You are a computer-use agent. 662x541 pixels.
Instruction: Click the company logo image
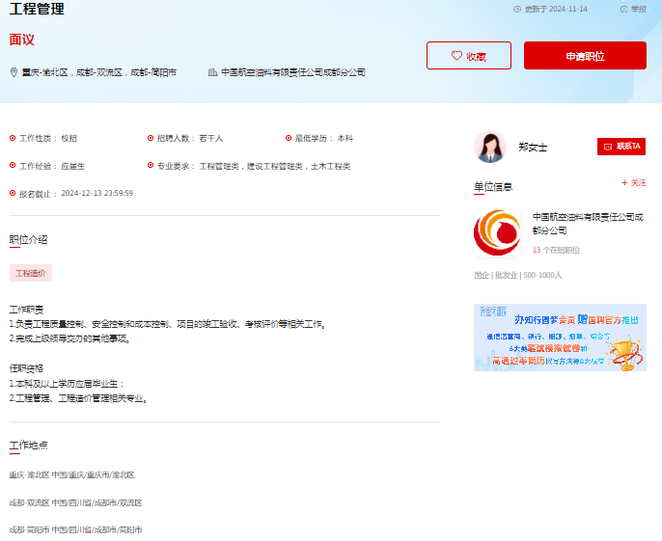[496, 233]
